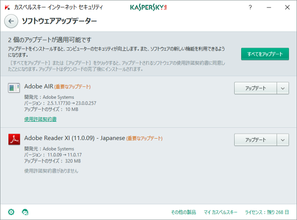Click the アップデートのサイズ： 10 MB text

pos(51,109)
